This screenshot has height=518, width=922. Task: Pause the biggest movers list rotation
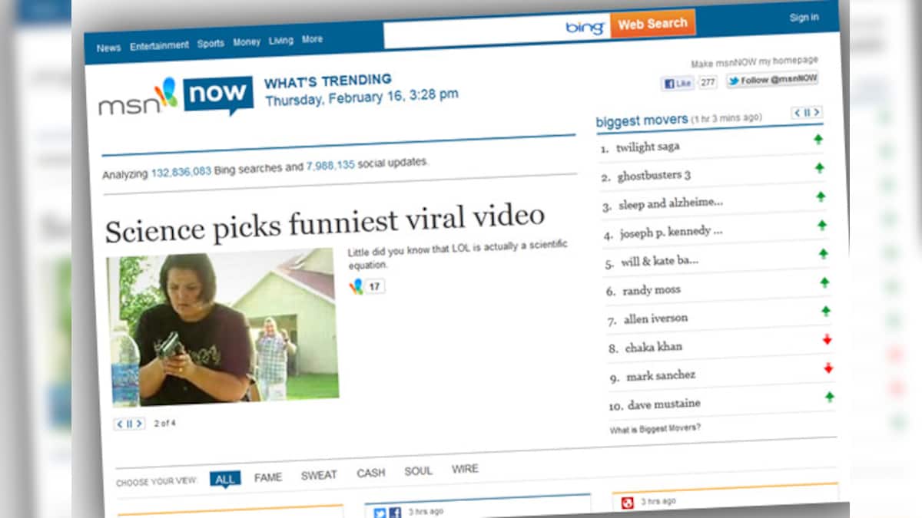click(x=807, y=113)
